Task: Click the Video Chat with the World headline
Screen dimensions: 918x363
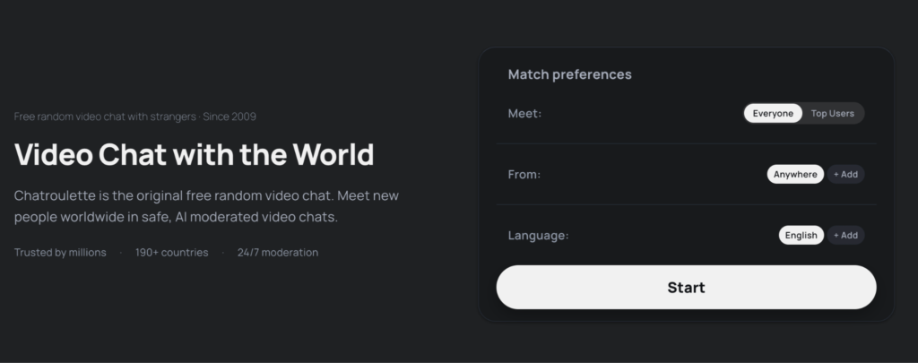Action: click(194, 154)
